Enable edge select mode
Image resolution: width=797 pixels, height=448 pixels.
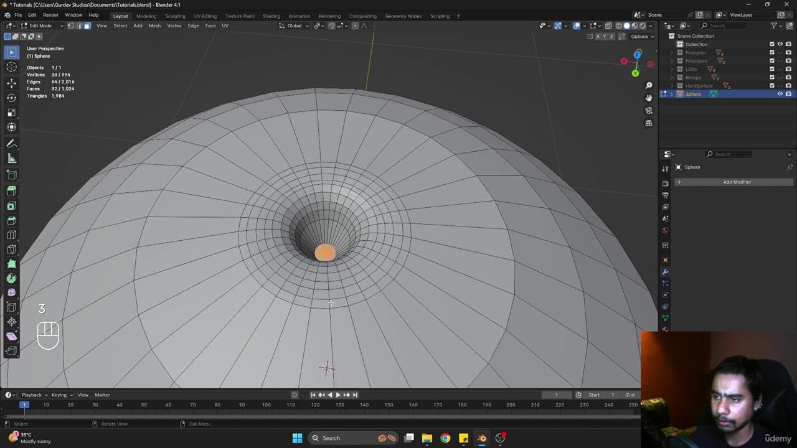coord(79,26)
